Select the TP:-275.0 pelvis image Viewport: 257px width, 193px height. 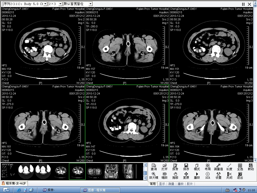[x=43, y=123]
